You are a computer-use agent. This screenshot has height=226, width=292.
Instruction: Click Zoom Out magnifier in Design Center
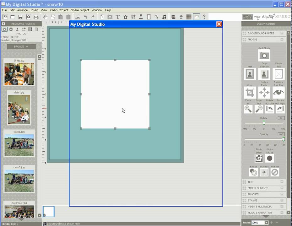click(259, 109)
